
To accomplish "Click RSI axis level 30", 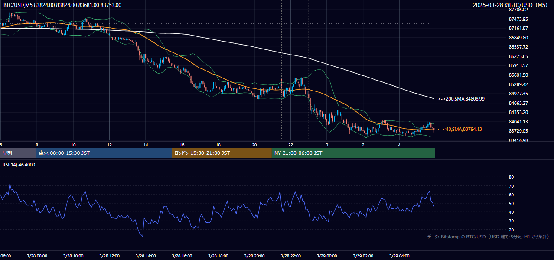I will (x=511, y=221).
